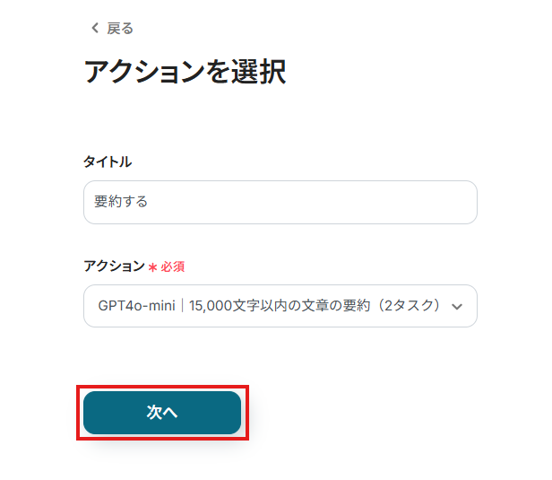
Task: Click the アクションを選択 page heading
Action: (x=185, y=72)
